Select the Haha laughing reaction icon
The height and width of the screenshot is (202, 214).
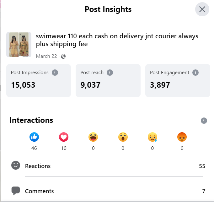point(93,137)
